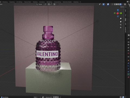Open the Slot 1 material slot dropdown
Viewport: 130px width, 98px height.
coord(37,97)
